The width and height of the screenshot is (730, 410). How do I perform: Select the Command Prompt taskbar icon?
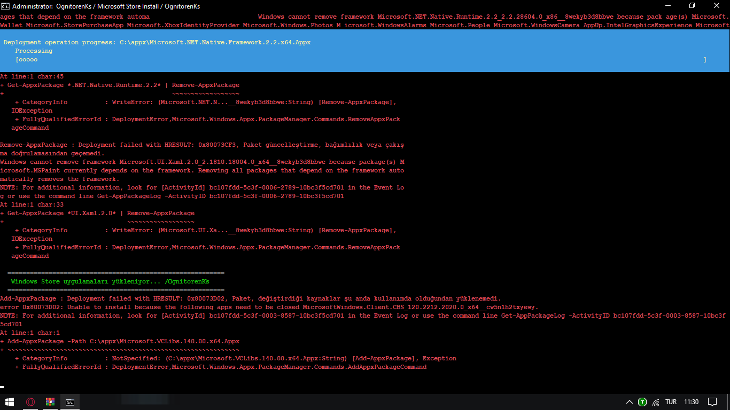click(70, 402)
